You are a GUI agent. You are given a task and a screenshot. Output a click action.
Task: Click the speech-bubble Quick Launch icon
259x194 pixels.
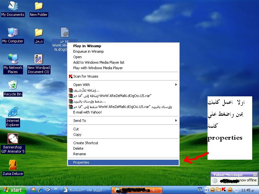click(x=48, y=190)
